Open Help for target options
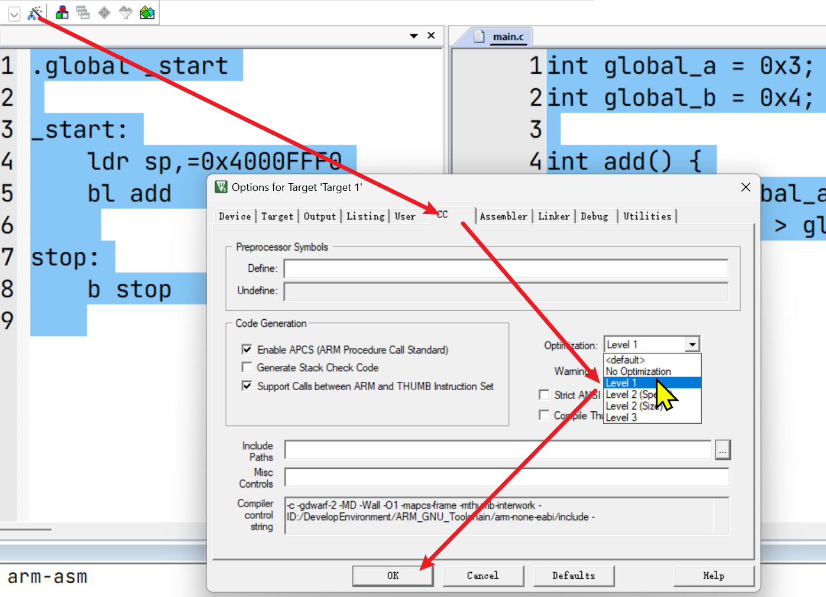Screen dimensions: 826x597 [714, 576]
